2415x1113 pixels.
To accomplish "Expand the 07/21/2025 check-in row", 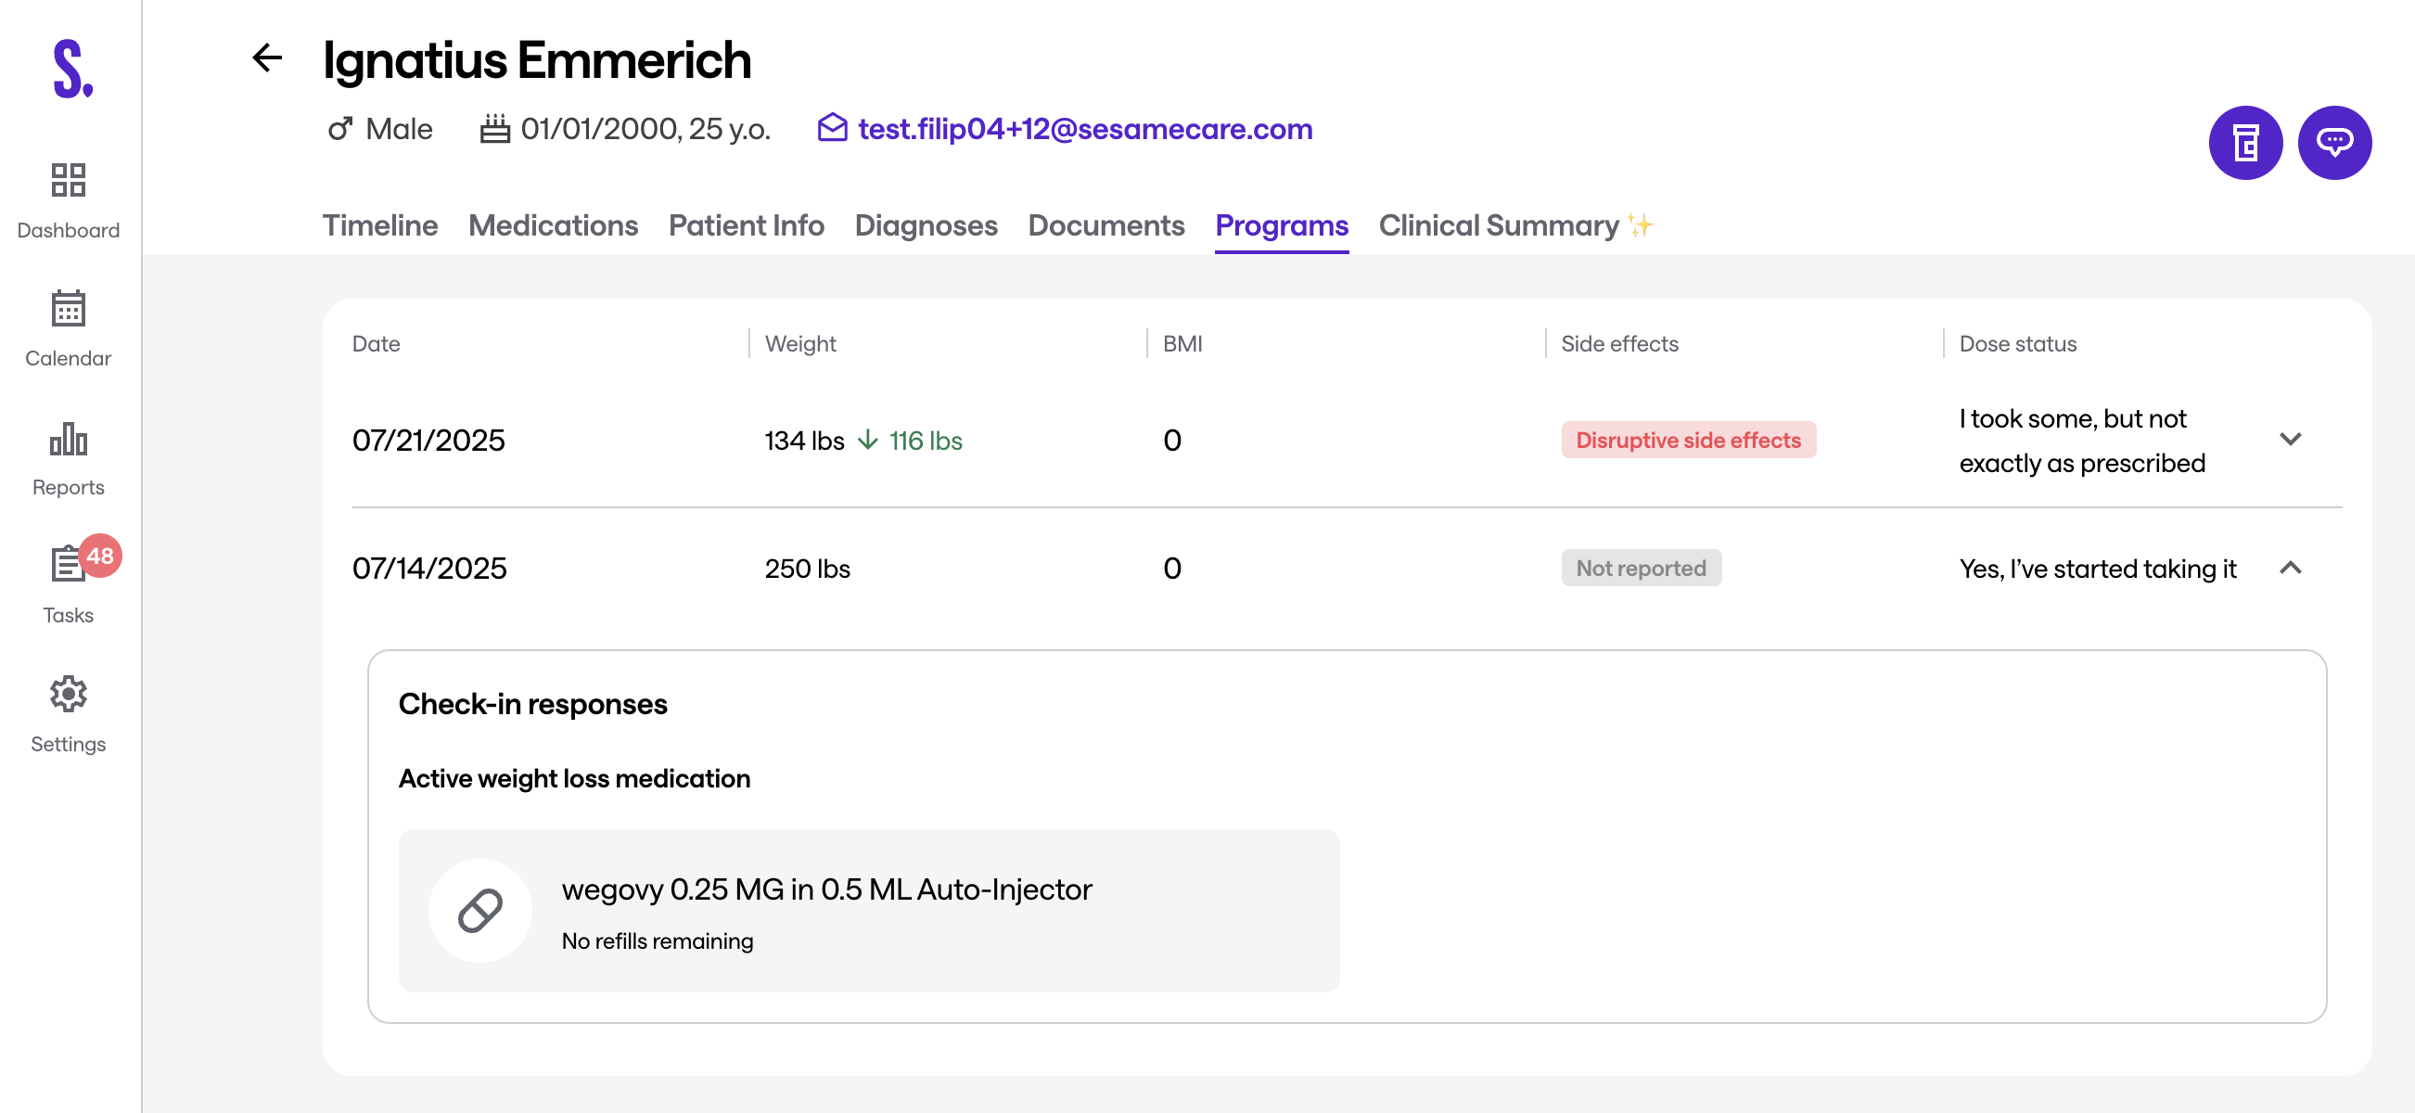I will [x=2290, y=440].
